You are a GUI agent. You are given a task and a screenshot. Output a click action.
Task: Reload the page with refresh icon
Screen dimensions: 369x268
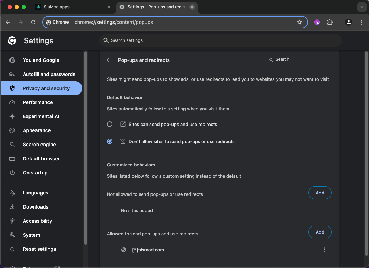coord(33,22)
